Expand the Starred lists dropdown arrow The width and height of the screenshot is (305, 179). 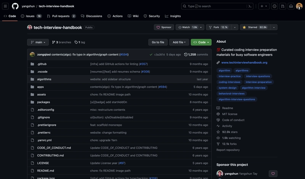pyautogui.click(x=274, y=27)
